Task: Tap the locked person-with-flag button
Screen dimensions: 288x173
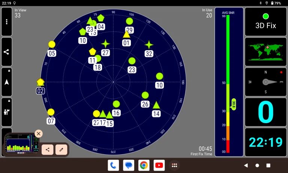Action: pos(6,112)
